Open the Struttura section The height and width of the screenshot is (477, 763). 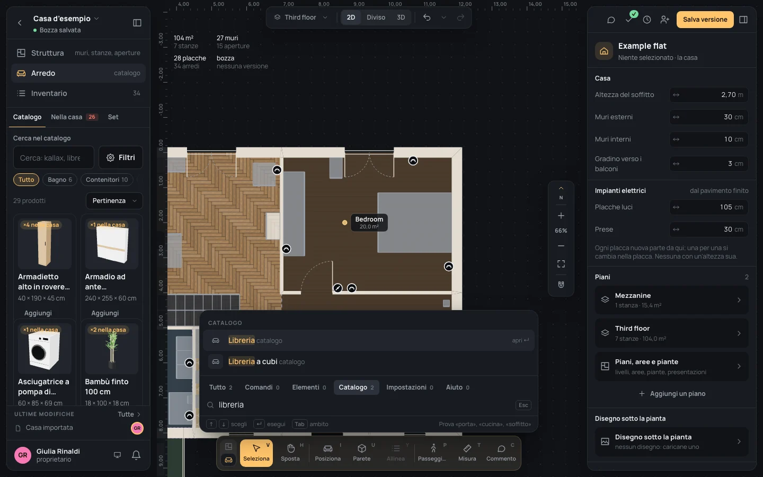78,53
